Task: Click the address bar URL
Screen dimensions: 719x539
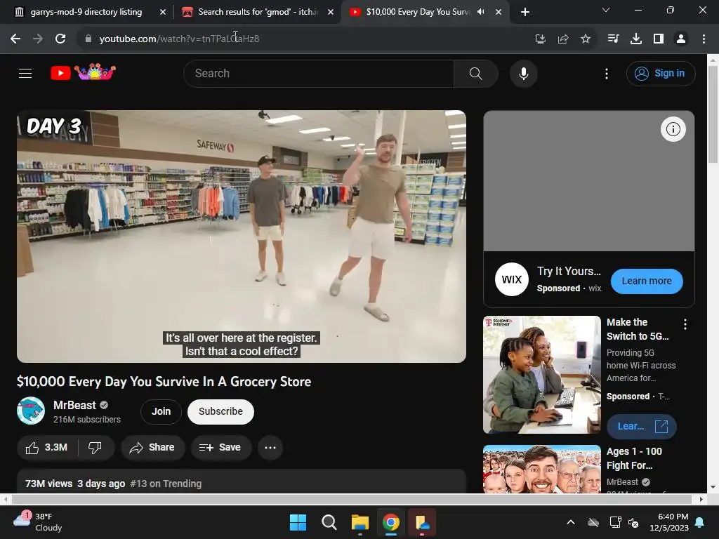Action: (179, 39)
